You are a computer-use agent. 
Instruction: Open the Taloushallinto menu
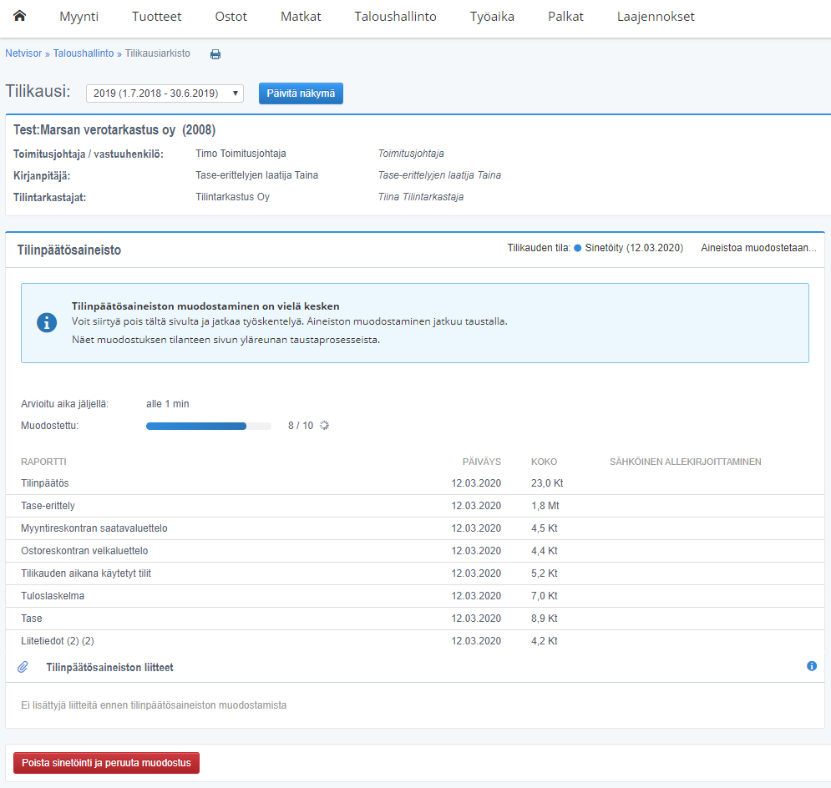tap(395, 17)
